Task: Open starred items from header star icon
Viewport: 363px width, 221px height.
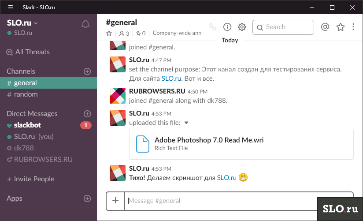Action: pyautogui.click(x=340, y=27)
